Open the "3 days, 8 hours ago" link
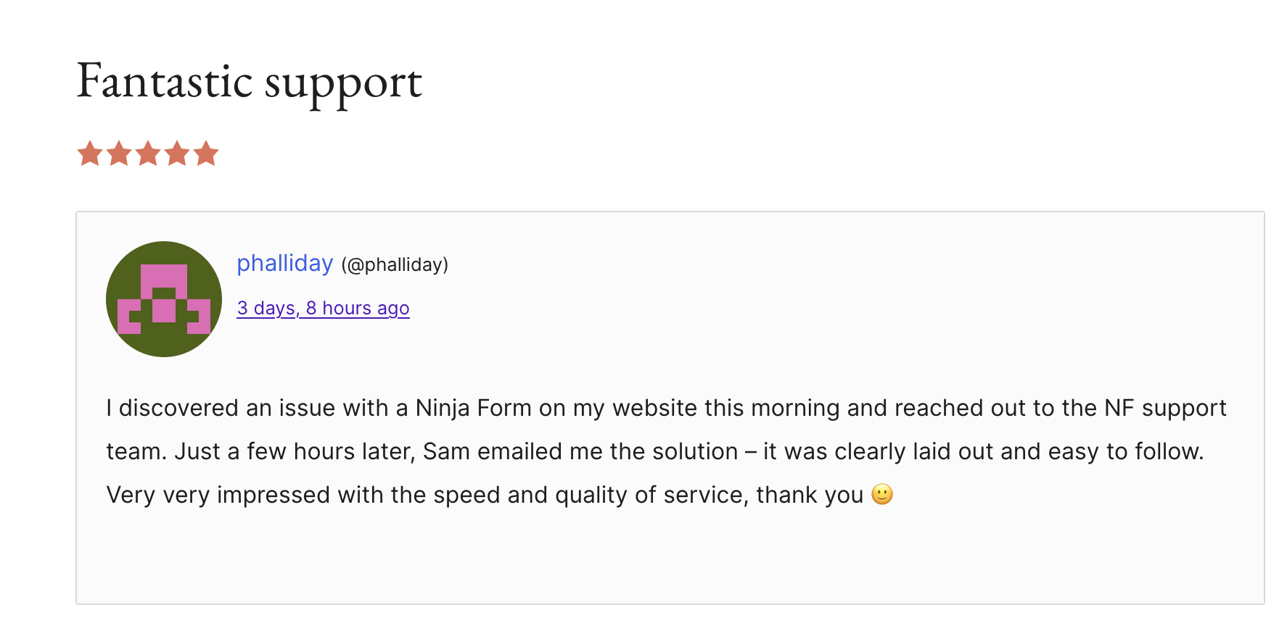Screen dimensions: 1287x623 [323, 308]
